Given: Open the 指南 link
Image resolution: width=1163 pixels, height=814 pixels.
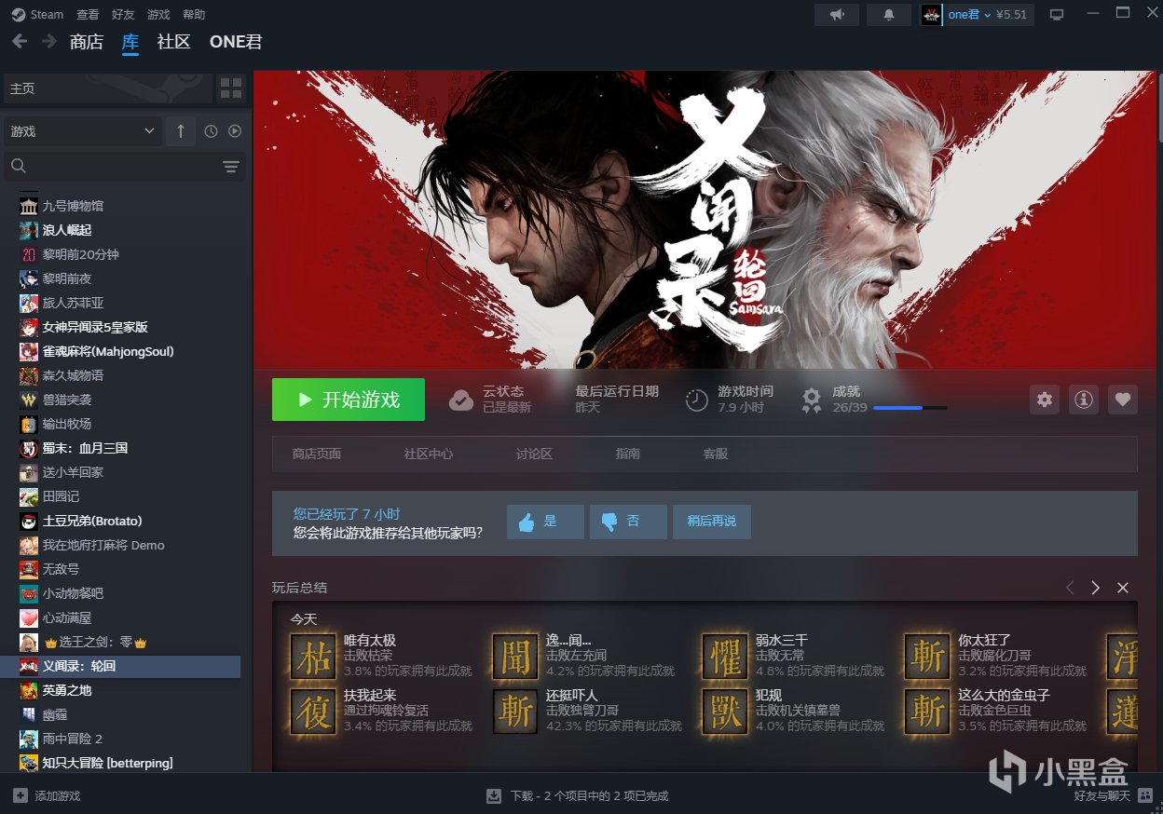Looking at the screenshot, I should click(x=628, y=454).
